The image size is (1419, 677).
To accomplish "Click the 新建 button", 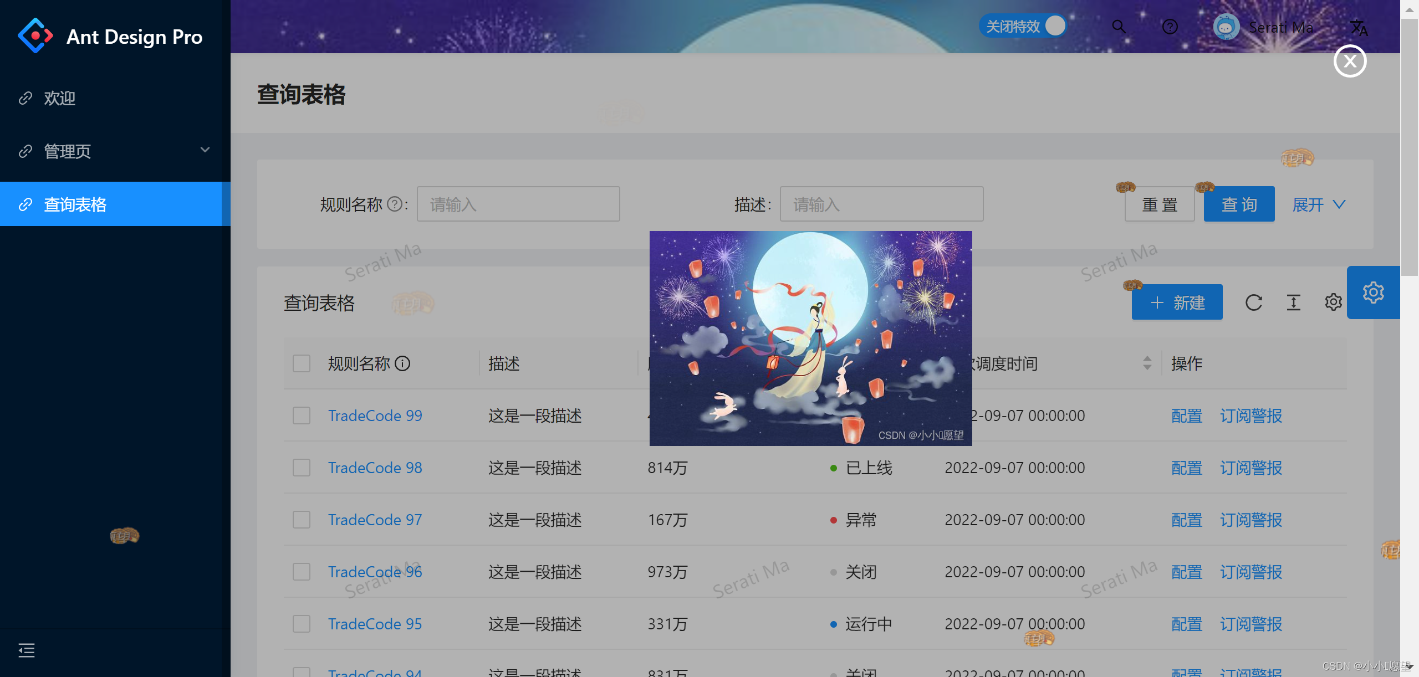I will [1177, 302].
